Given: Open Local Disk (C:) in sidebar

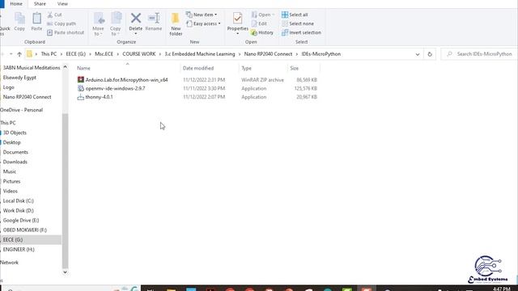Looking at the screenshot, I should [18, 201].
